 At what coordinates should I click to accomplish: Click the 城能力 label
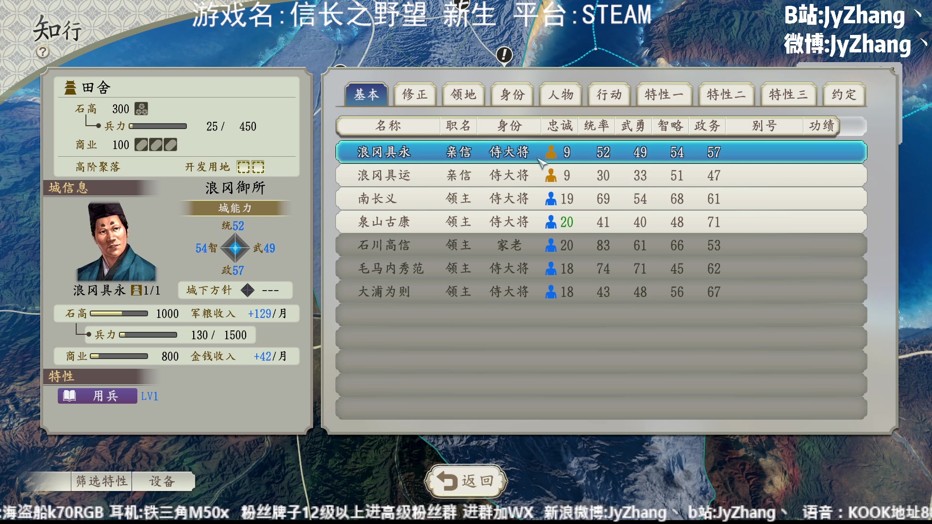(235, 208)
